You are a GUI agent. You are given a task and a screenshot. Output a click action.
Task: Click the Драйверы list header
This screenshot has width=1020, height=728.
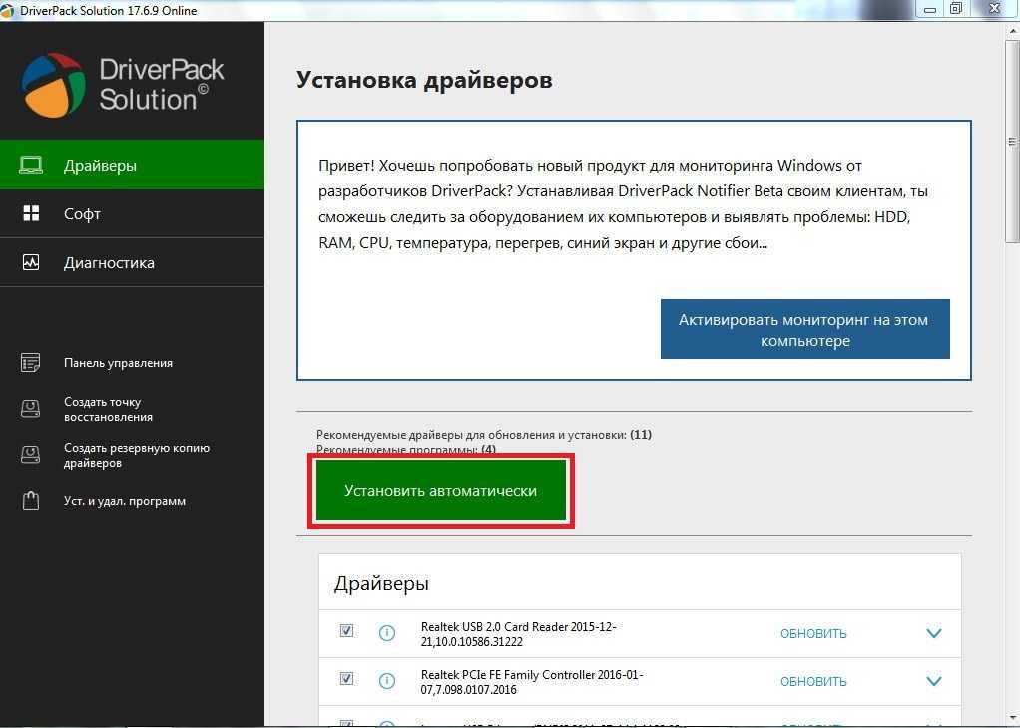point(381,583)
